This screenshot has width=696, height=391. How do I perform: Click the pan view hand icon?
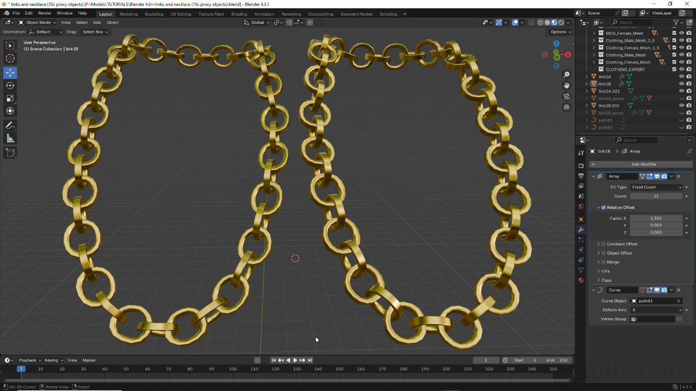click(567, 85)
